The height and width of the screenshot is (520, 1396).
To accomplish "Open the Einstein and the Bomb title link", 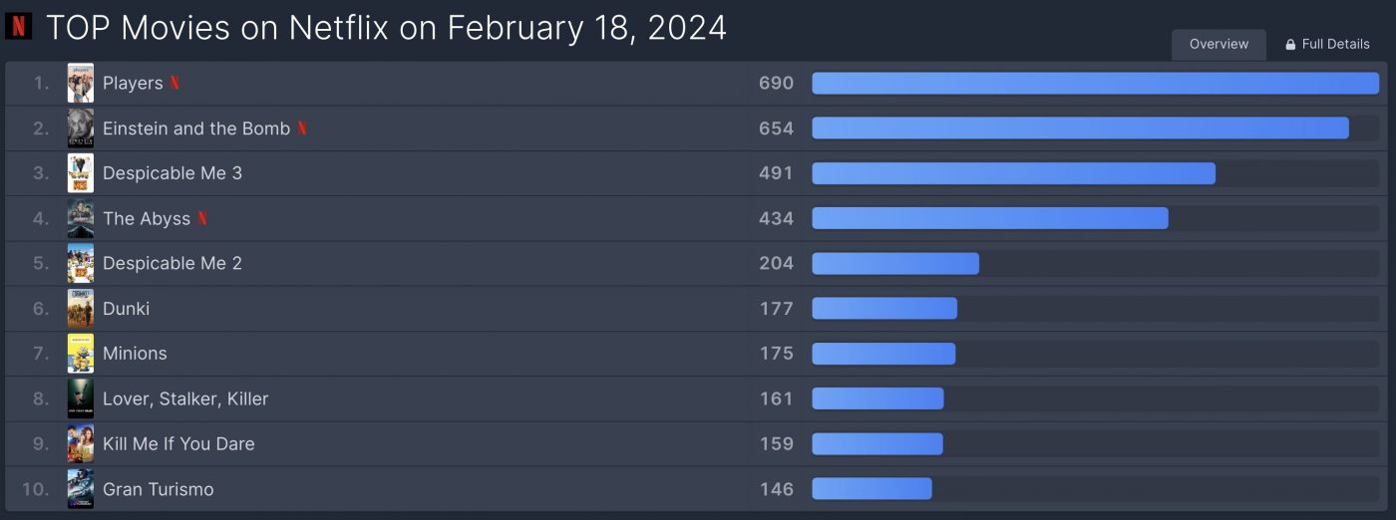I will [x=196, y=129].
